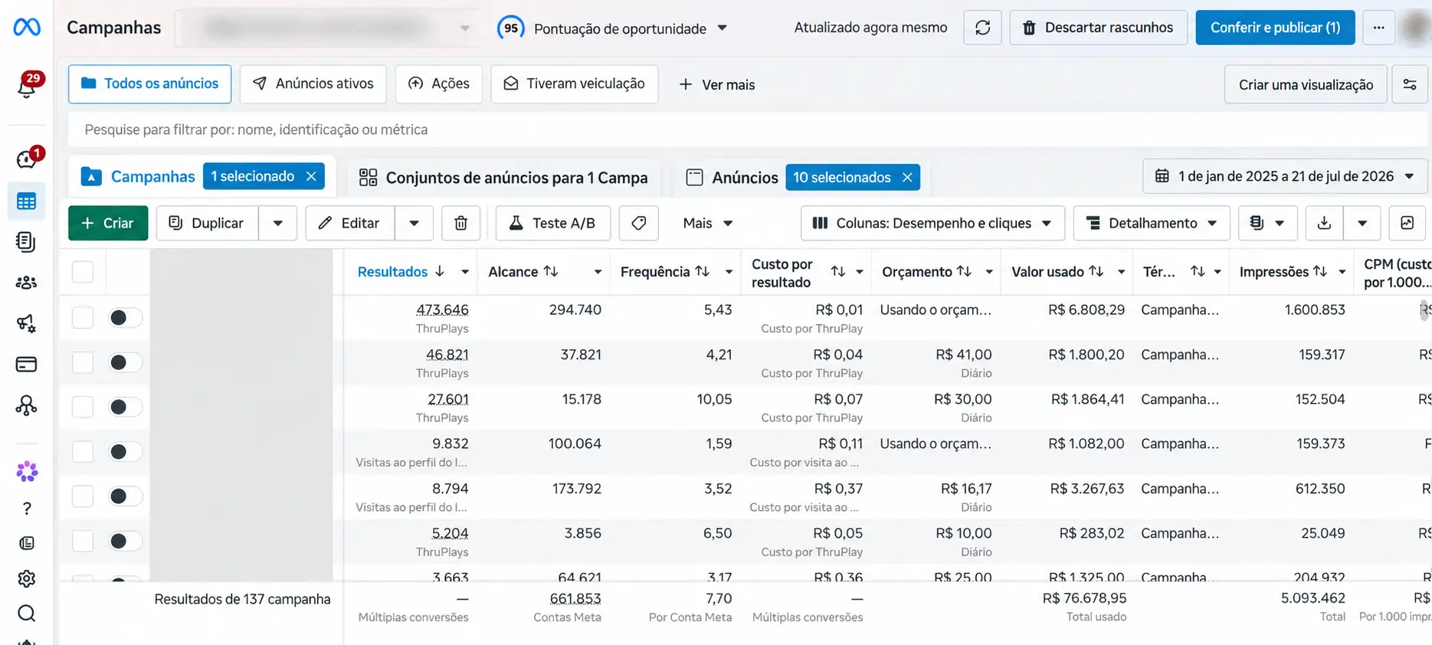Click Criar uma visualização

(1306, 84)
